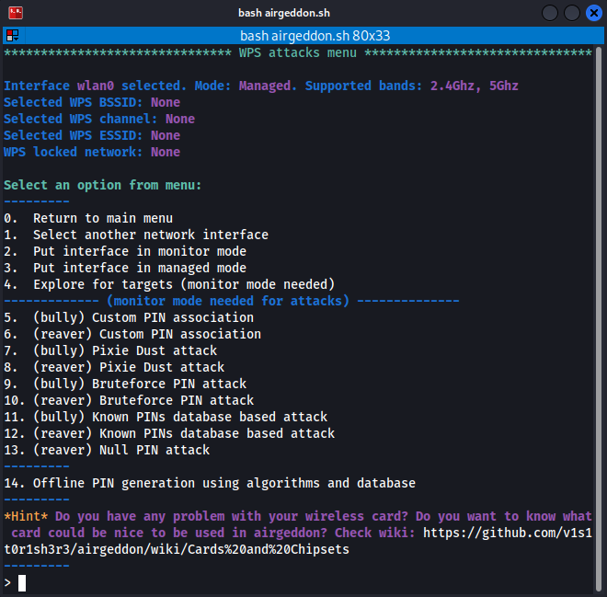
Task: Click '3. Put interface in managed mode'
Action: pyautogui.click(x=125, y=268)
